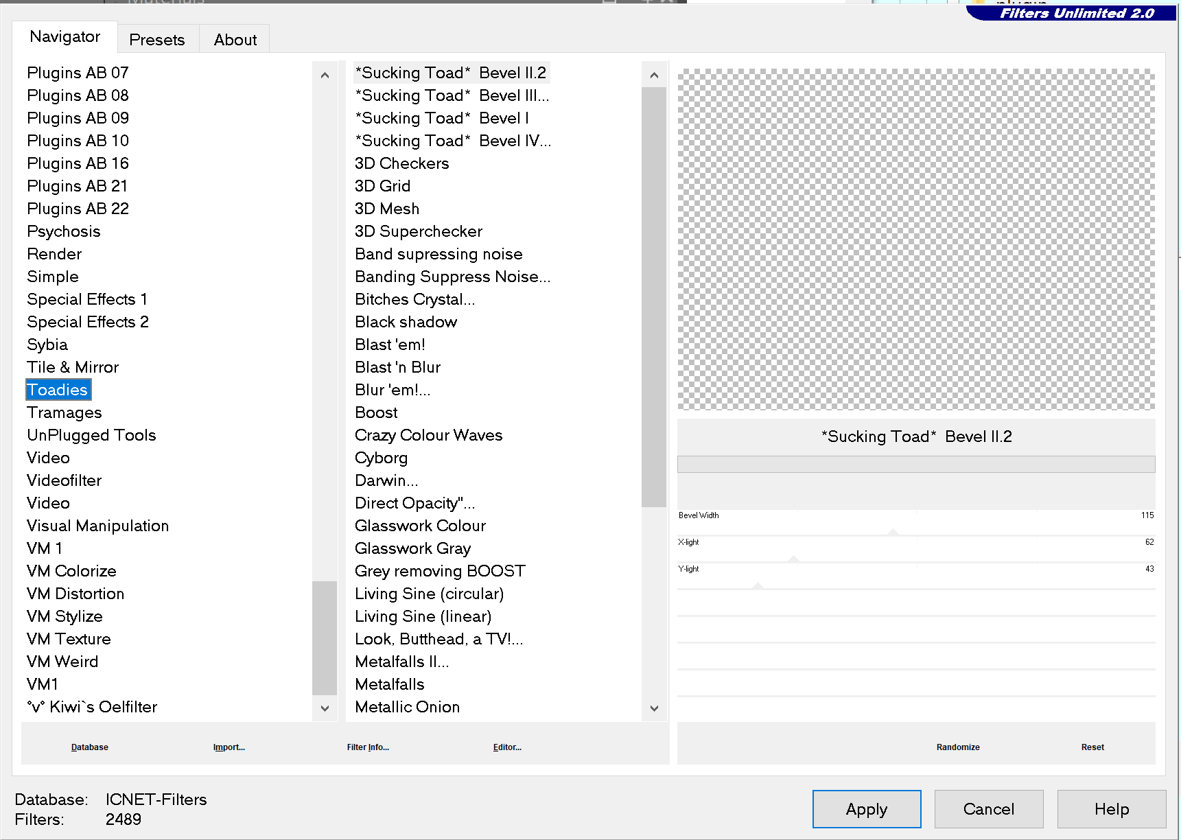Click the Import button
The height and width of the screenshot is (840, 1181).
pyautogui.click(x=229, y=747)
